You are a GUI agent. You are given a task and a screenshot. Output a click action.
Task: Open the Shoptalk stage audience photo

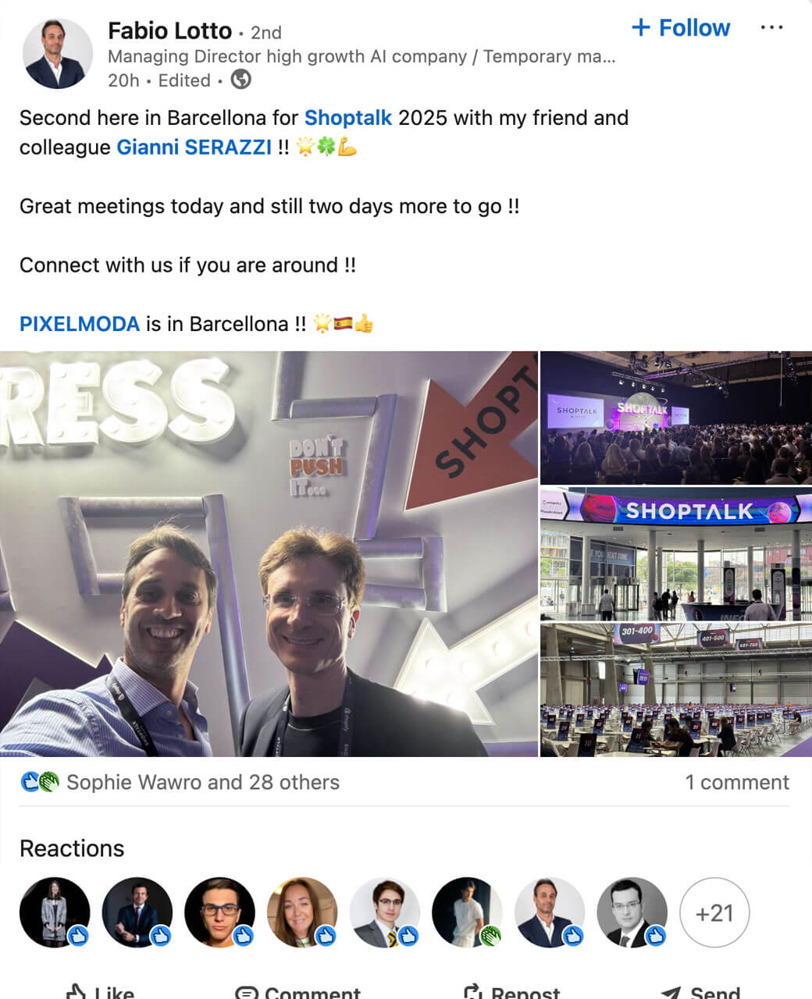pyautogui.click(x=676, y=418)
